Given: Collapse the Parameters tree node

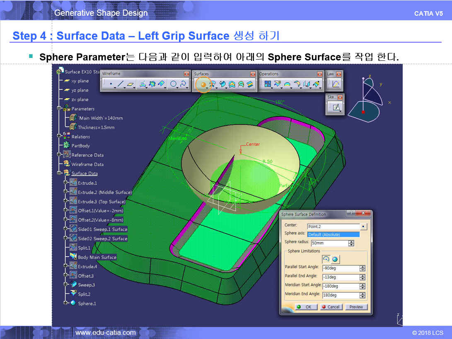Looking at the screenshot, I should (x=60, y=109).
